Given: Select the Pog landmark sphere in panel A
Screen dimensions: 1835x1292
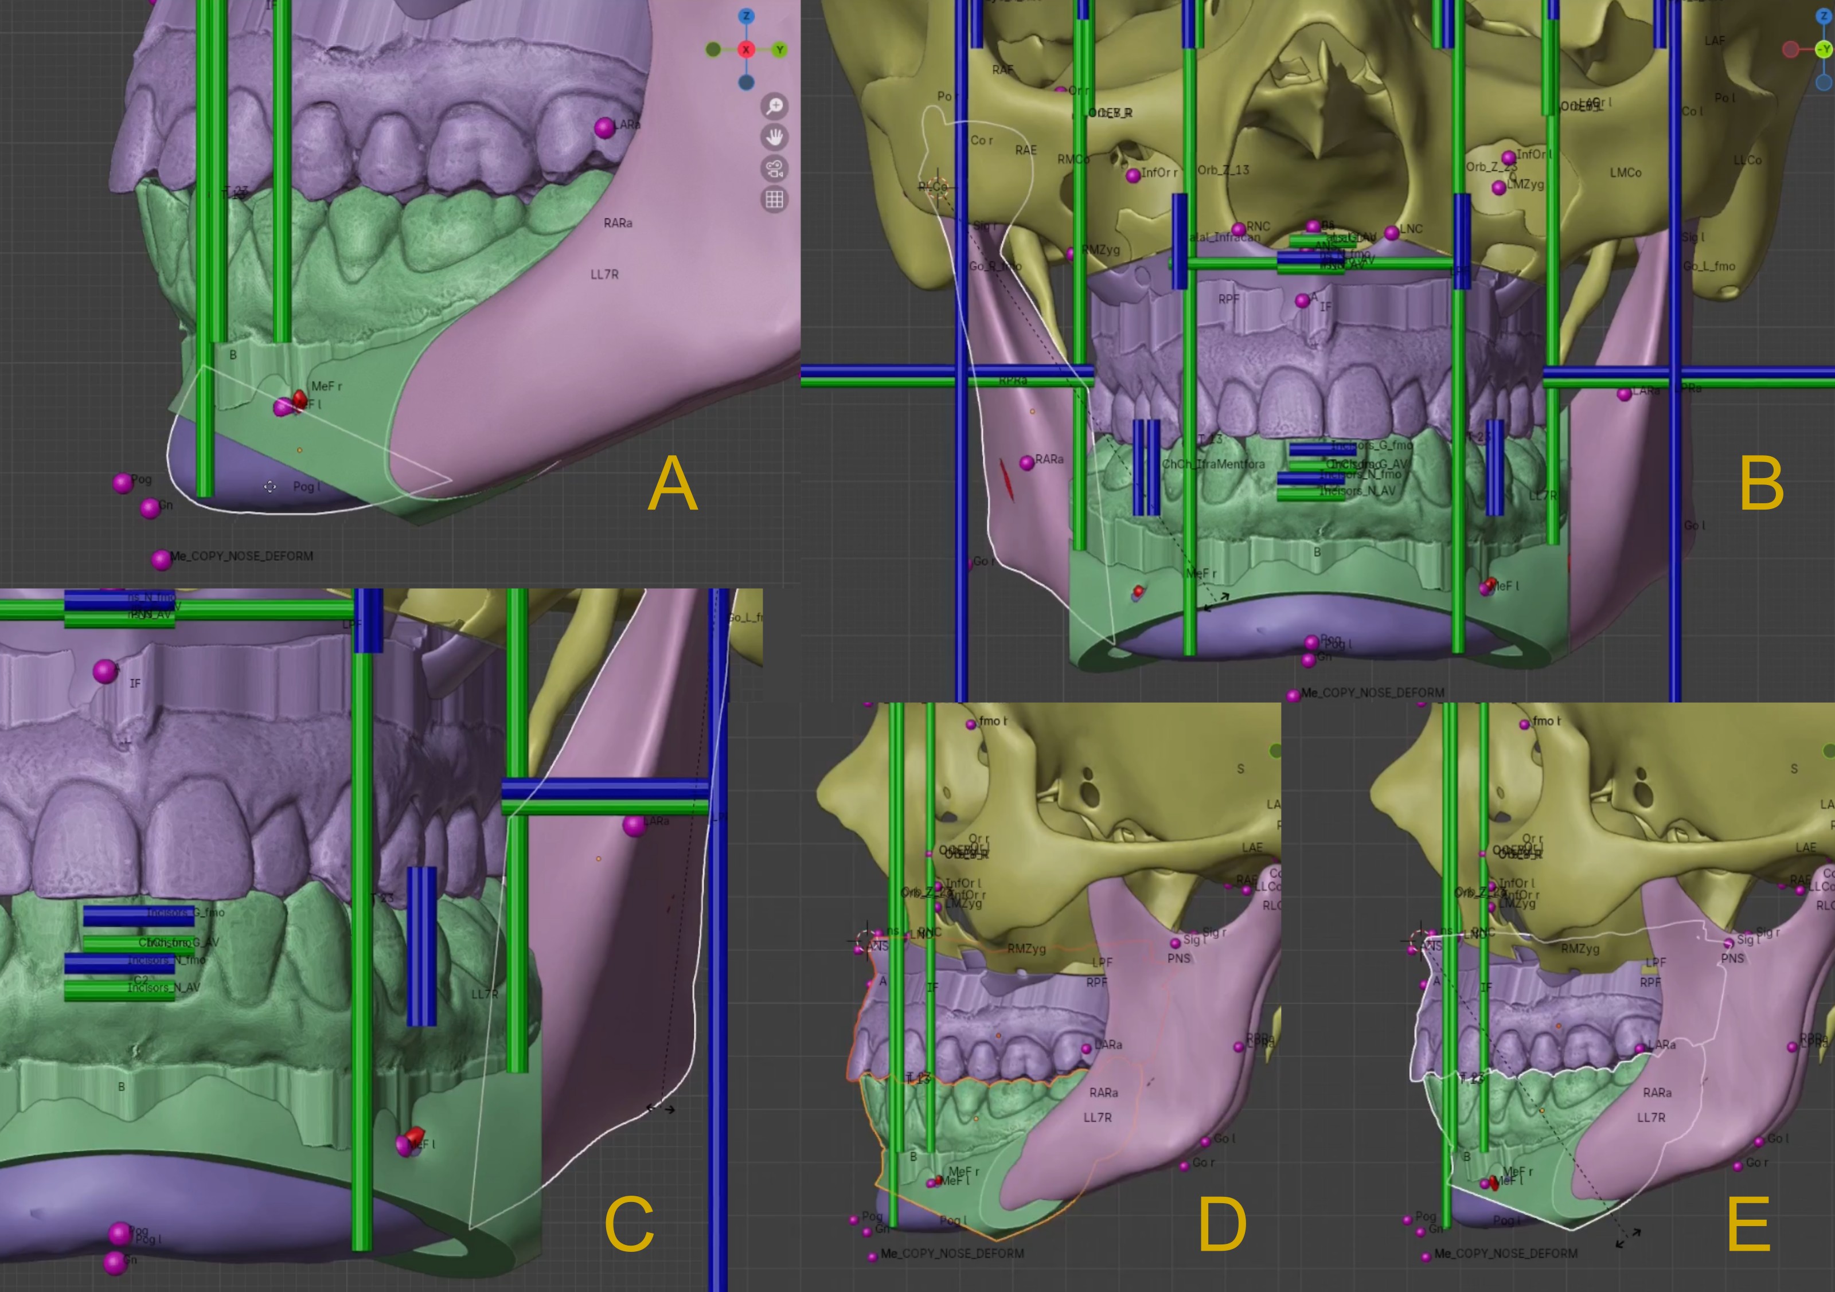Looking at the screenshot, I should pos(122,483).
